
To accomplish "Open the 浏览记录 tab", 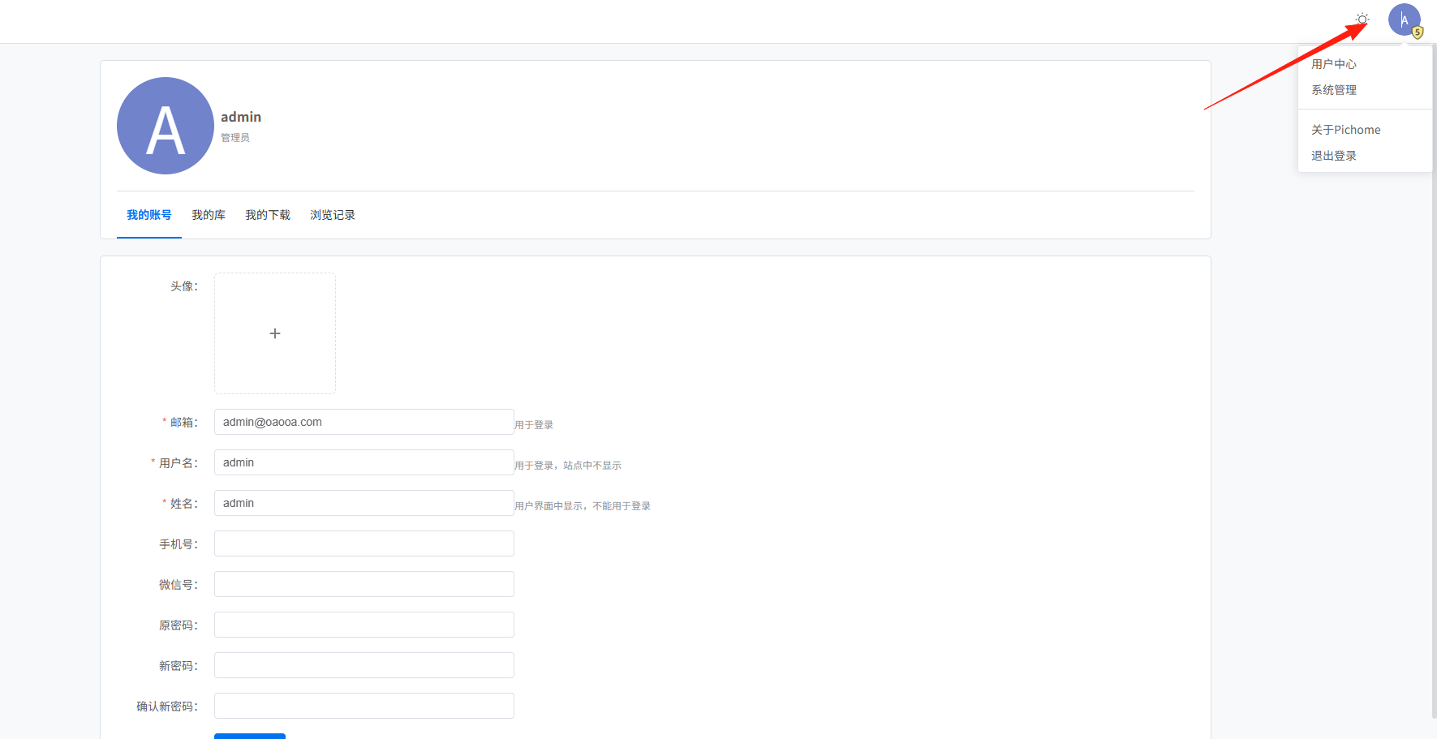I will coord(333,215).
